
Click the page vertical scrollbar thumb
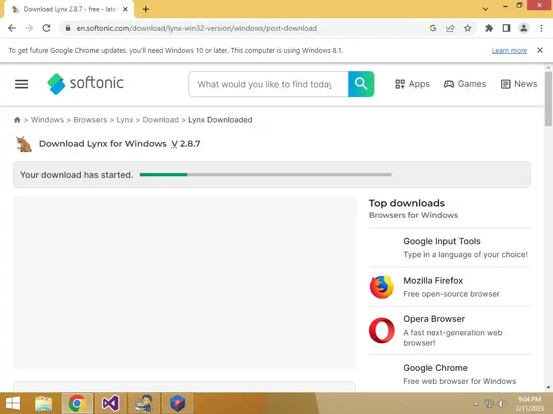coord(548,99)
